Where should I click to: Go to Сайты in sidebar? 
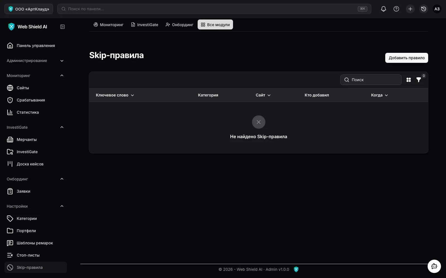coord(36,88)
